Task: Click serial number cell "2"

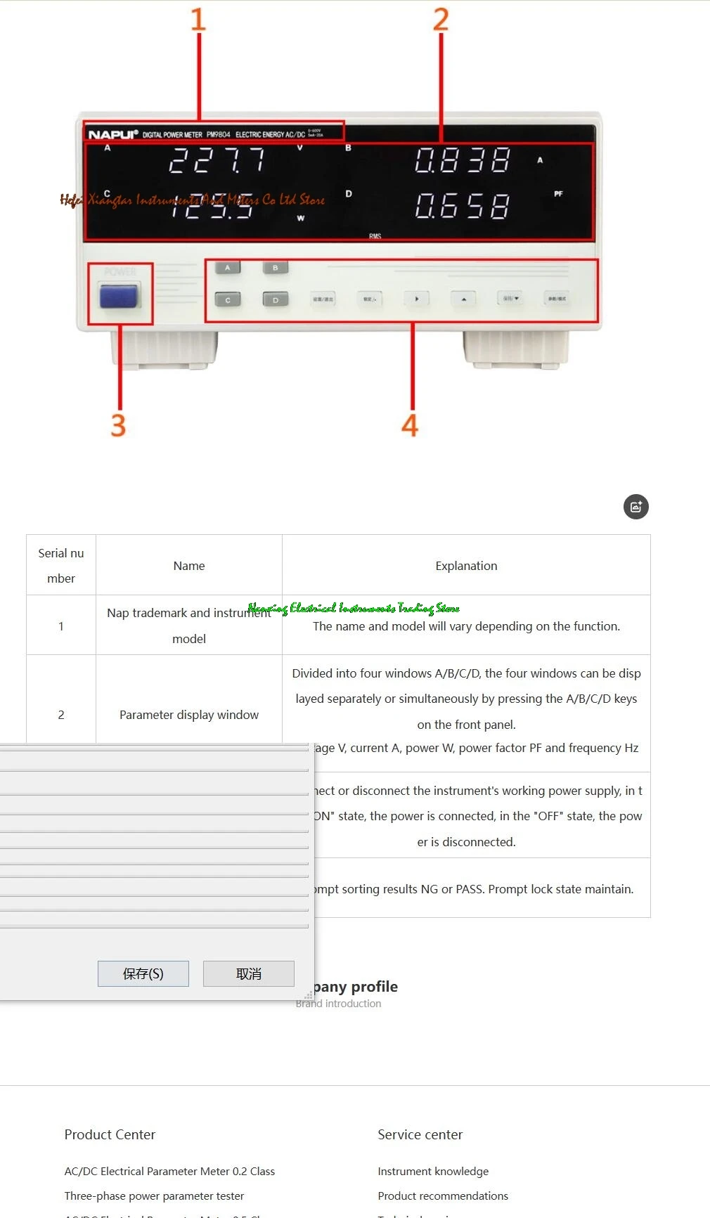Action: 61,715
